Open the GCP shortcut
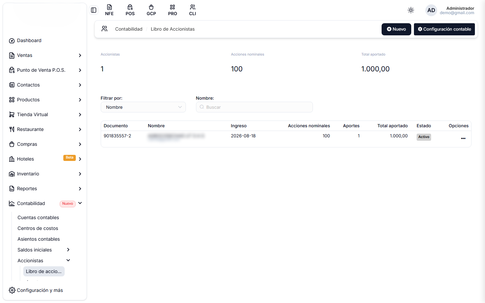This screenshot has height=303, width=485. (x=151, y=10)
